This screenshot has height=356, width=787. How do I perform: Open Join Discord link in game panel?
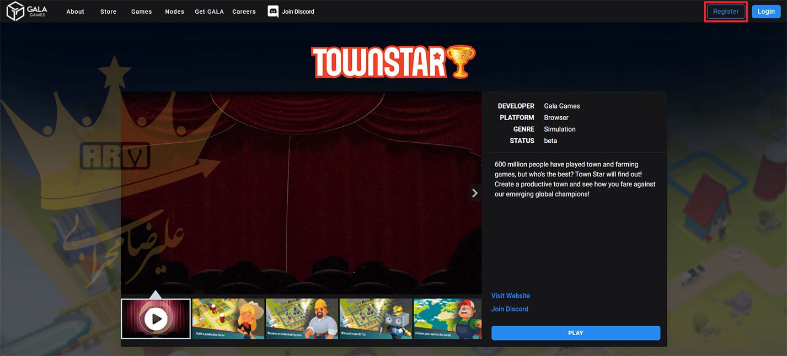[x=510, y=309]
